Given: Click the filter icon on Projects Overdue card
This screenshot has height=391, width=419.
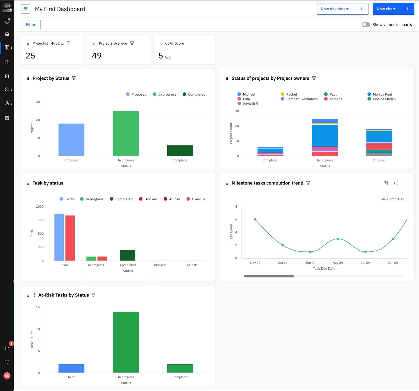Looking at the screenshot, I should [x=132, y=43].
